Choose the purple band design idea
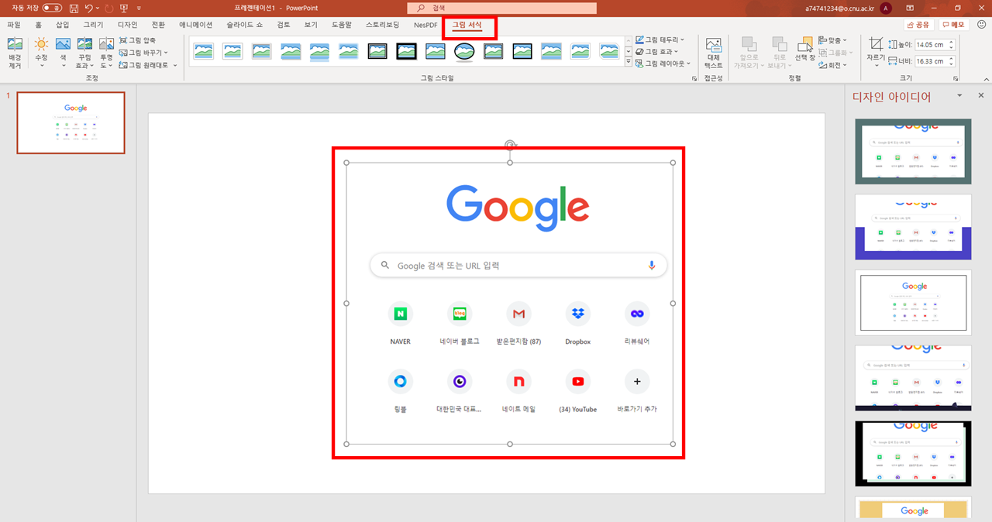 [913, 227]
